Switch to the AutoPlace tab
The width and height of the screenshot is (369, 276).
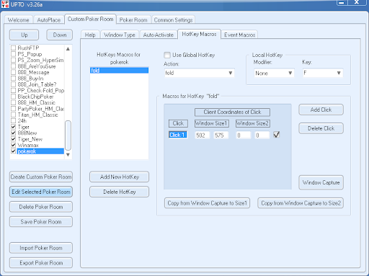click(49, 20)
